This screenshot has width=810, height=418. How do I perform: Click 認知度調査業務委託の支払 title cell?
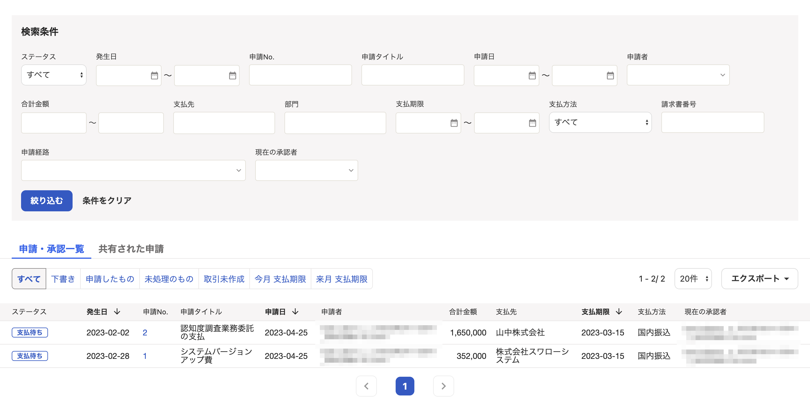tap(217, 333)
